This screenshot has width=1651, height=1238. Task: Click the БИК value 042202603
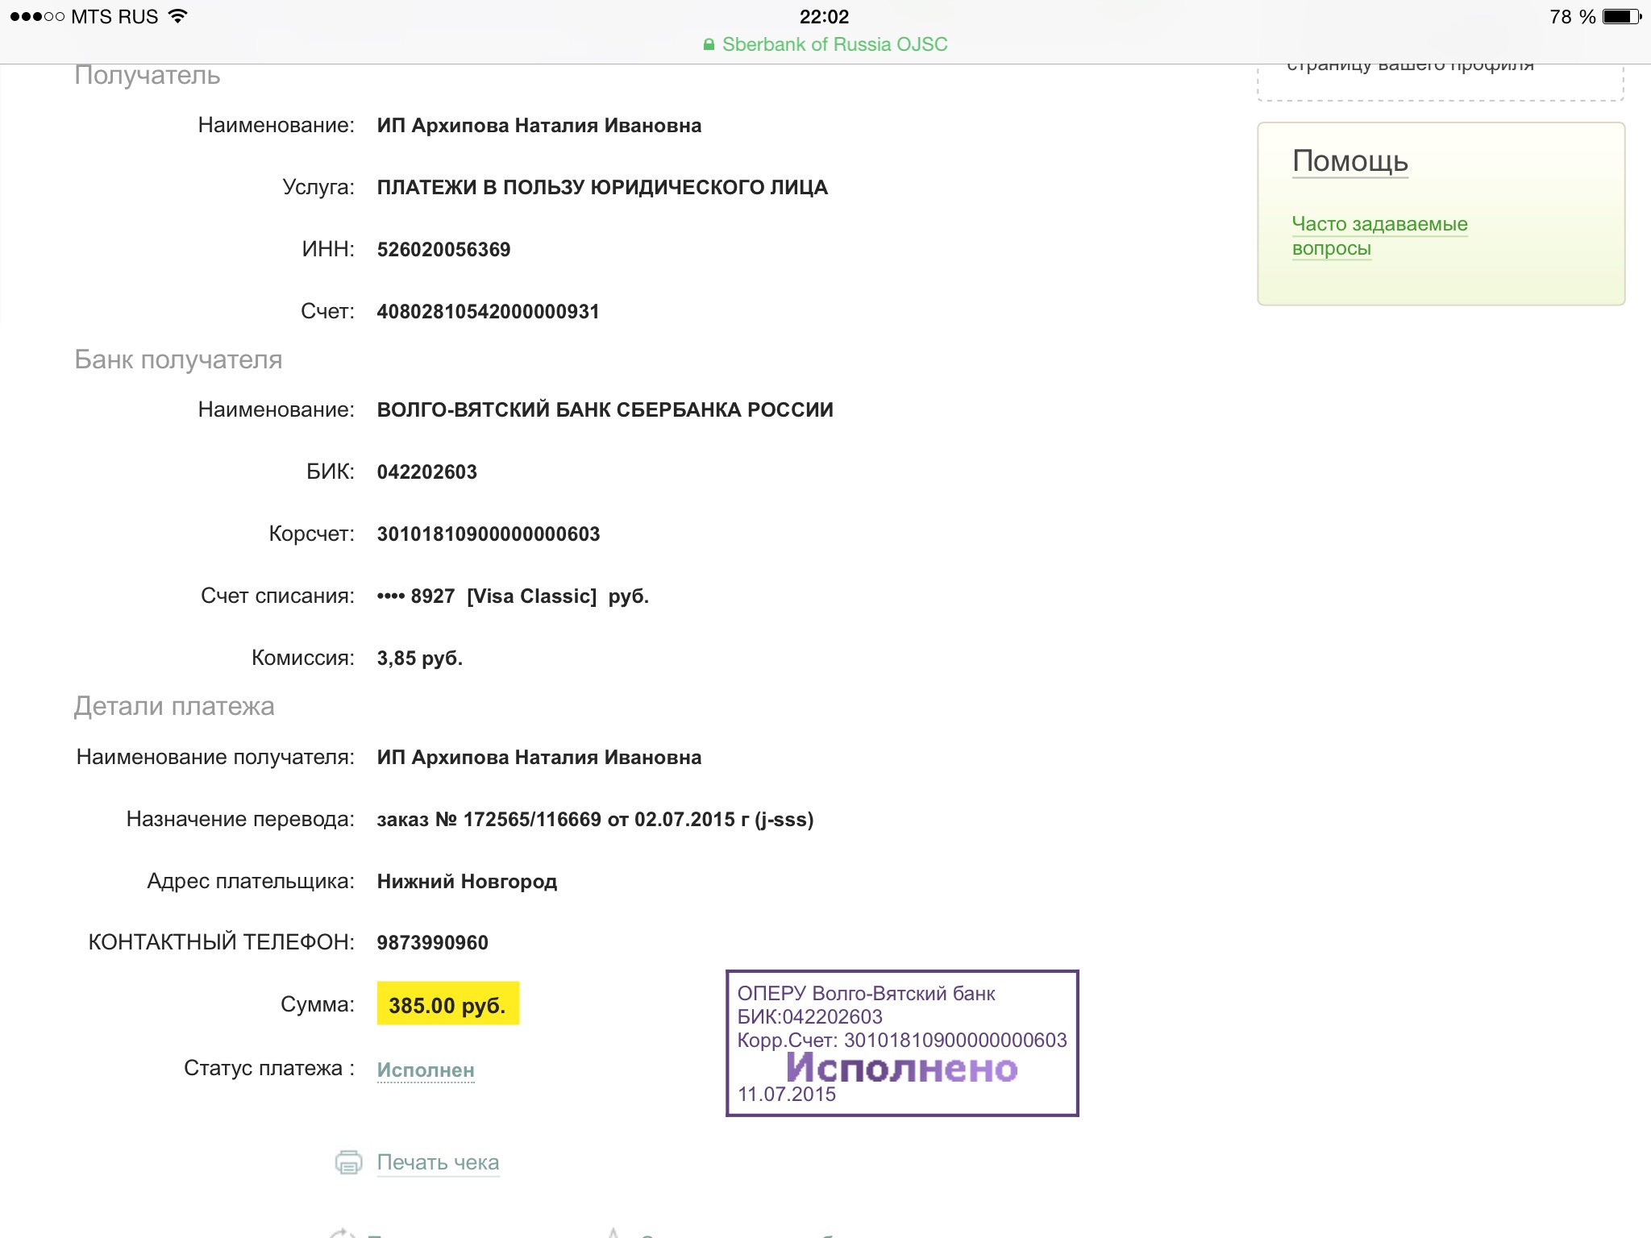click(x=426, y=472)
